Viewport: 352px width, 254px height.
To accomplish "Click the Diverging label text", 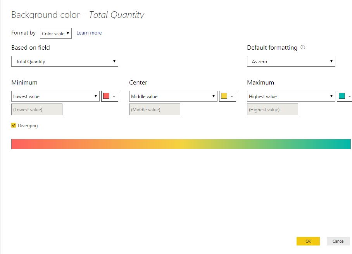I will 28,126.
